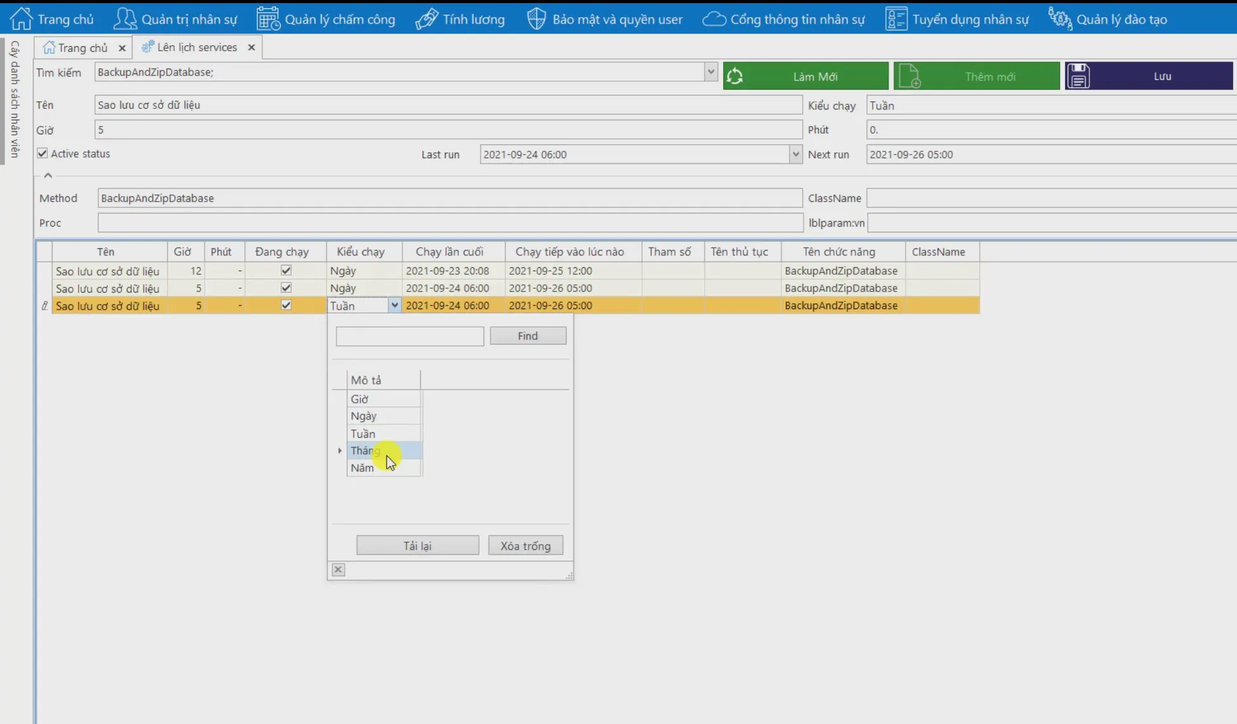Switch to the Trang chủ tab

(83, 48)
